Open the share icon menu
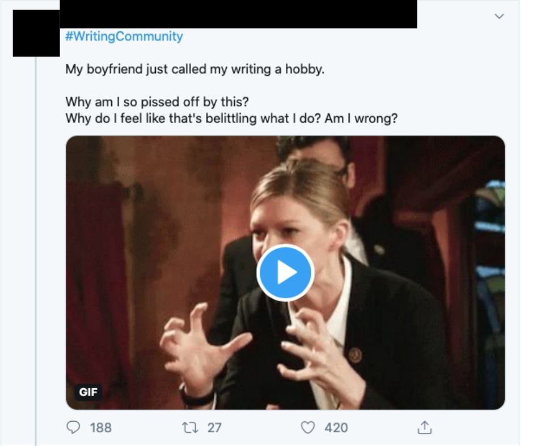The image size is (533, 446). (x=424, y=427)
